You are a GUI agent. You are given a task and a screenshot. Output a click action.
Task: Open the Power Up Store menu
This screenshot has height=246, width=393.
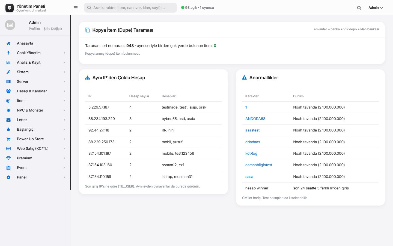point(35,139)
